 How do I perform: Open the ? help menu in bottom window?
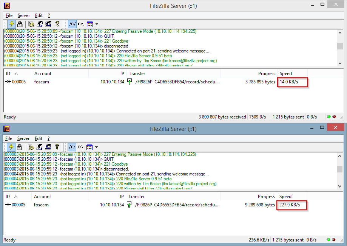(48, 138)
